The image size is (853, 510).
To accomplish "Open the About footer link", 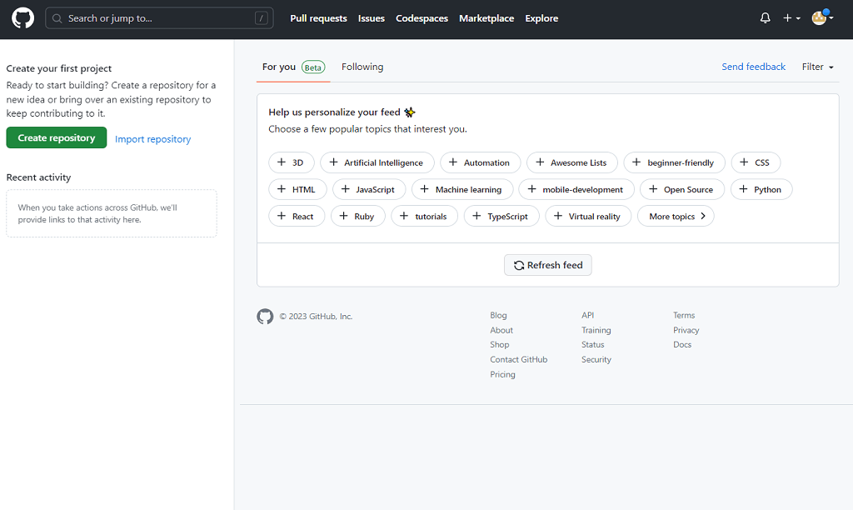I will [501, 330].
